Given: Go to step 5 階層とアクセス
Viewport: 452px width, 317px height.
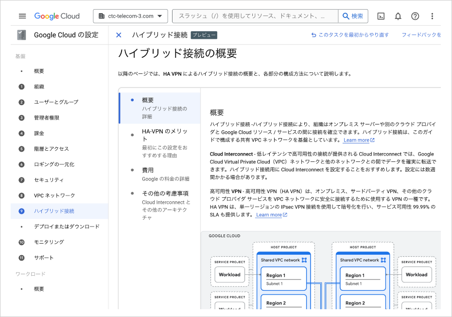Looking at the screenshot, I should point(60,149).
